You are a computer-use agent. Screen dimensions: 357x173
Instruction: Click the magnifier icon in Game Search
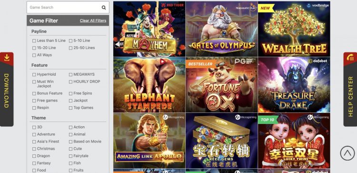pos(104,8)
